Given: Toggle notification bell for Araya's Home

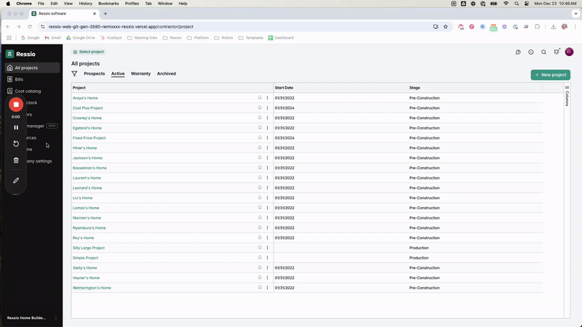Looking at the screenshot, I should click(x=260, y=97).
